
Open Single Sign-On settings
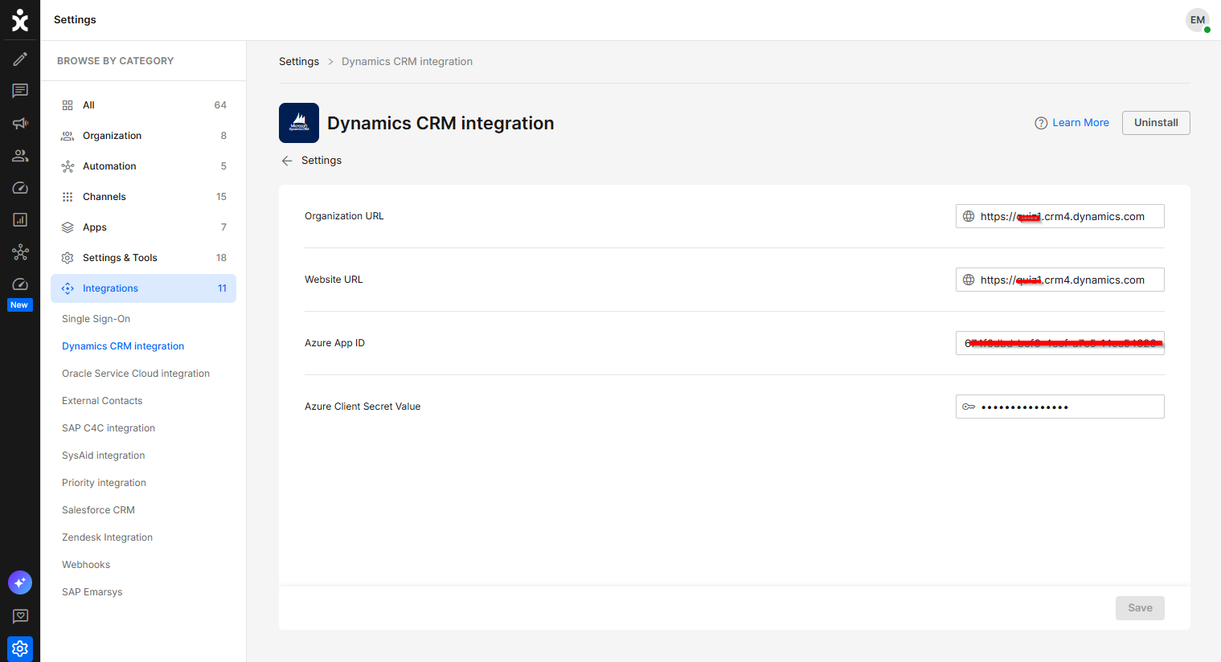(x=96, y=319)
